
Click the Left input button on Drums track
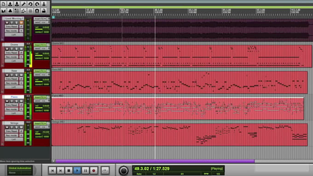[13, 61]
